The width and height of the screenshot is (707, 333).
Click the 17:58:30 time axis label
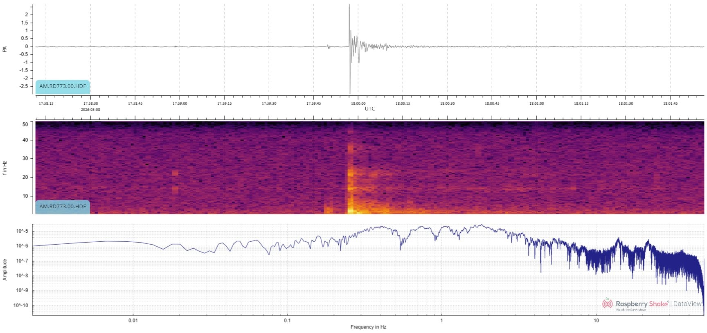[90, 103]
